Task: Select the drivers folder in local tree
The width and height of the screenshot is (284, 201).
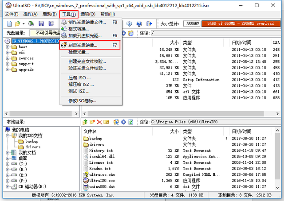Action: [x=33, y=147]
